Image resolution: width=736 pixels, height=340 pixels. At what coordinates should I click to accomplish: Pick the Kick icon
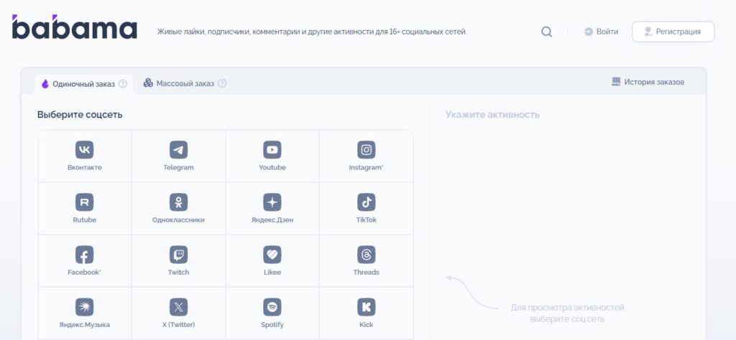366,307
